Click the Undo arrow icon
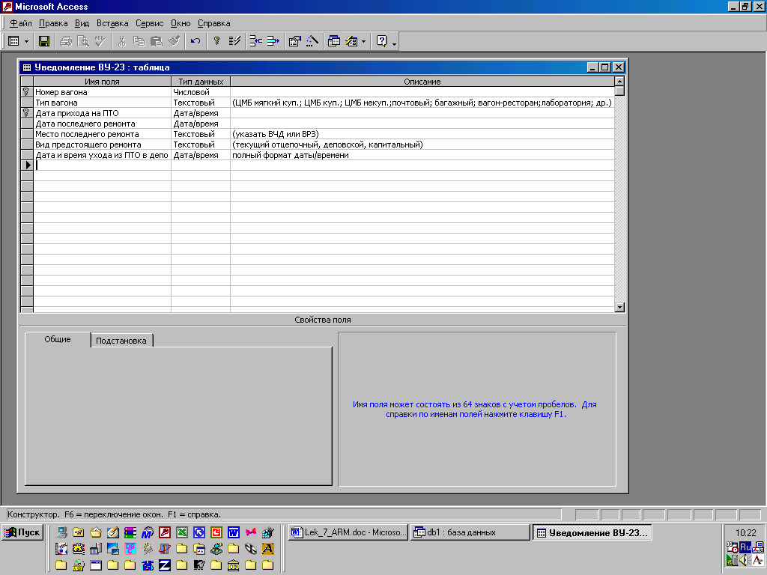This screenshot has width=767, height=575. point(195,42)
